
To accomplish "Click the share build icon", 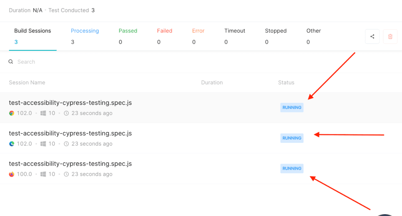I will tap(372, 37).
